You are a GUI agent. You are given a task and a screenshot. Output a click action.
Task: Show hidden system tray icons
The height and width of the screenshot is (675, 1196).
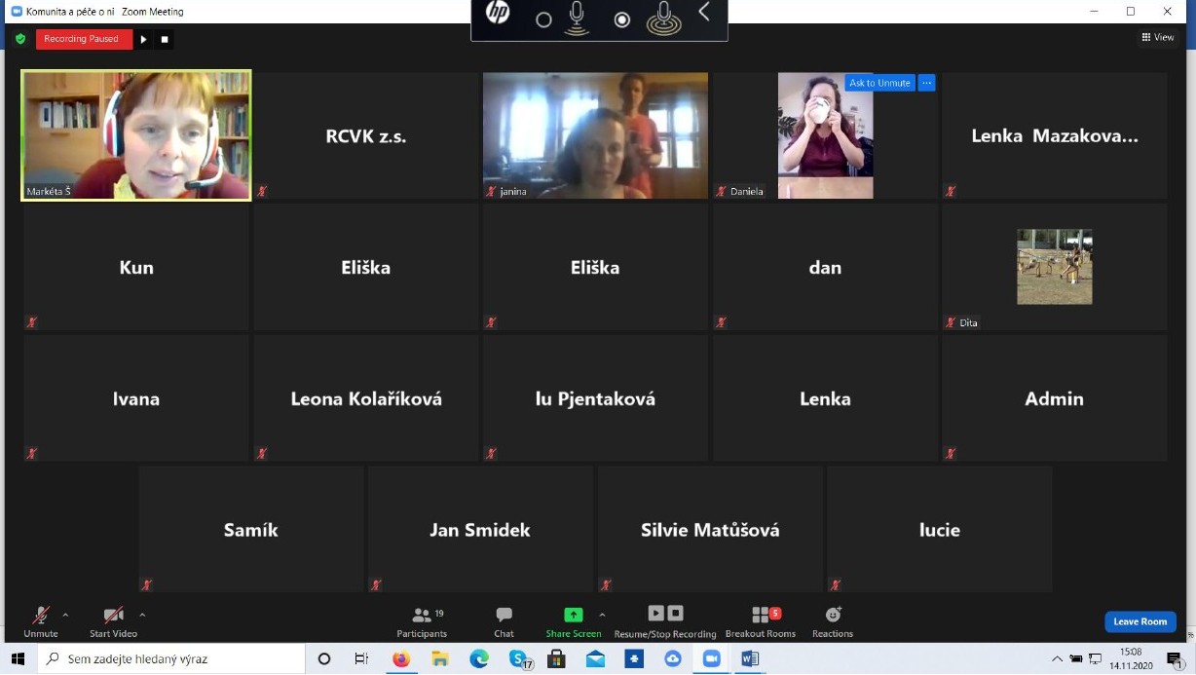pyautogui.click(x=1057, y=658)
